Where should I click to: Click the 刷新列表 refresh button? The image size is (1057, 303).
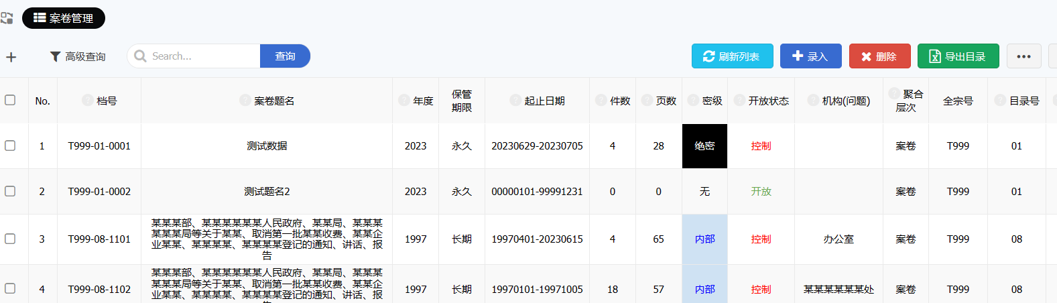[732, 56]
